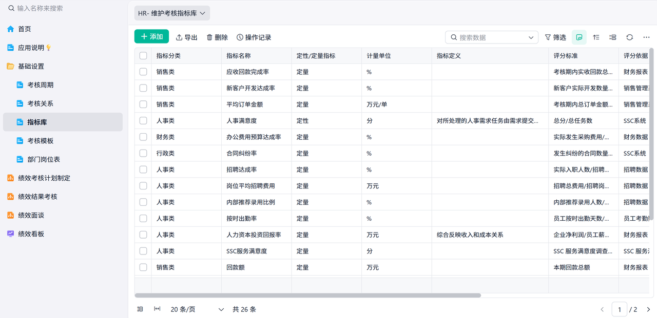Check the row for 岗位平均招聘费用
The width and height of the screenshot is (657, 318).
[143, 186]
